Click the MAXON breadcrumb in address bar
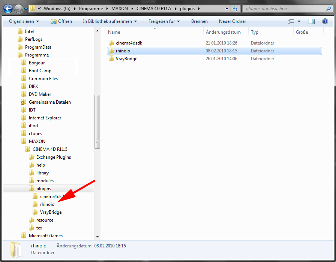 click(120, 9)
